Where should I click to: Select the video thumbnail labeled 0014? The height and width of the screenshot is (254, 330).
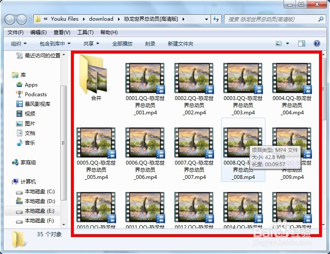243,207
